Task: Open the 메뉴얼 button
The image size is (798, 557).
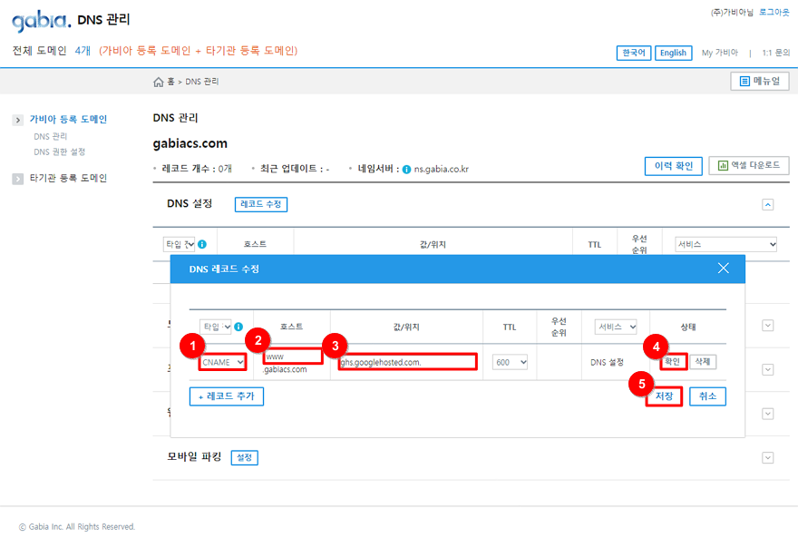Action: click(760, 81)
